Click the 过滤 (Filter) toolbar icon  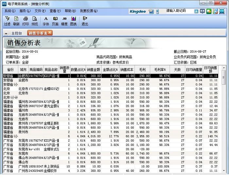(7, 21)
